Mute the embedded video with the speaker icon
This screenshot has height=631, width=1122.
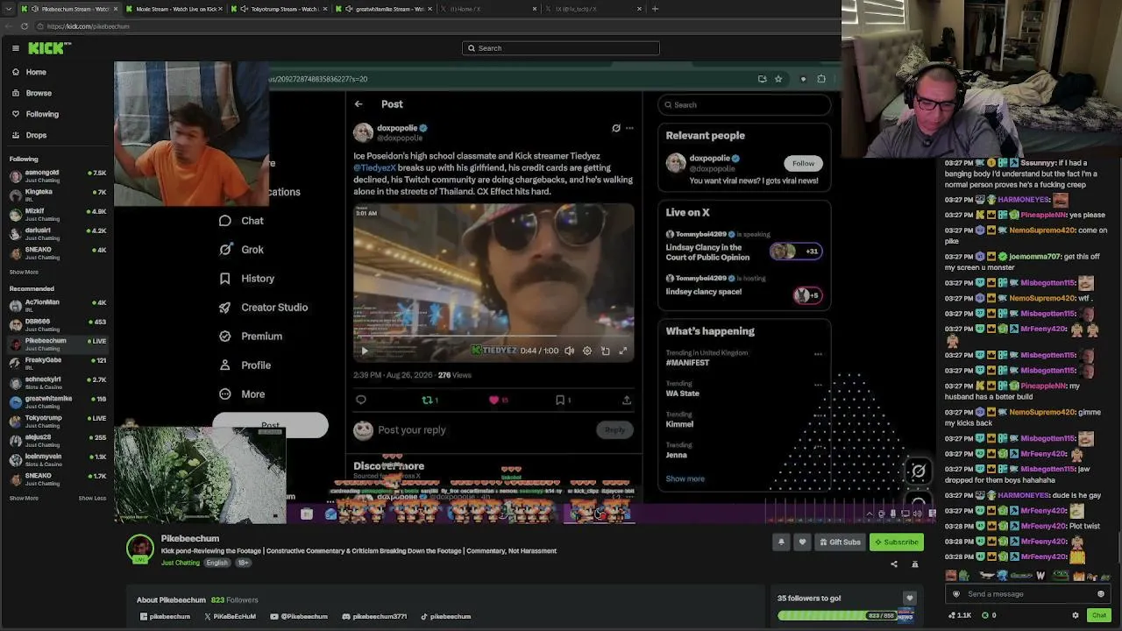point(570,351)
